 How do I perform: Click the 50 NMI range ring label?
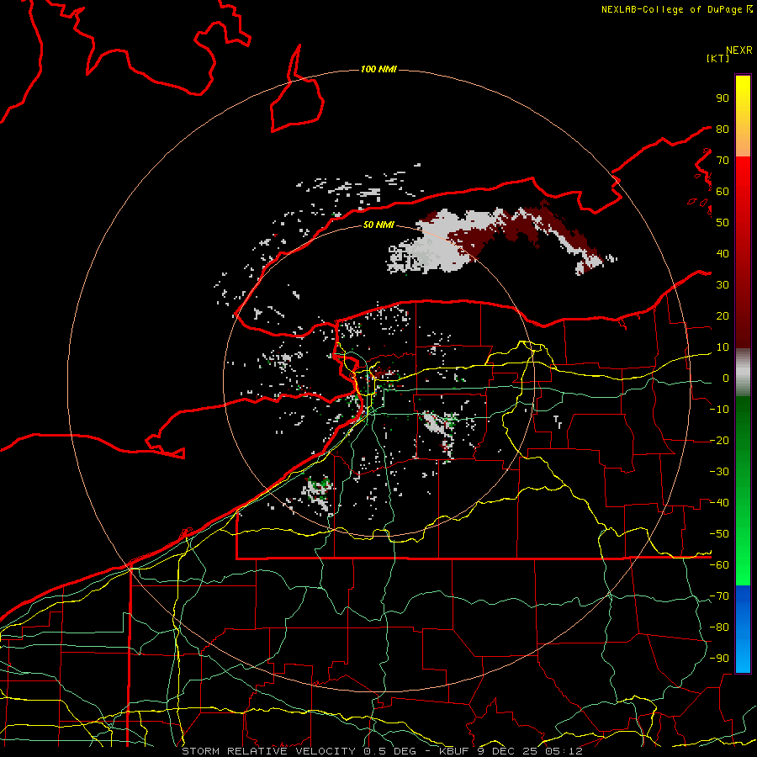click(x=378, y=225)
